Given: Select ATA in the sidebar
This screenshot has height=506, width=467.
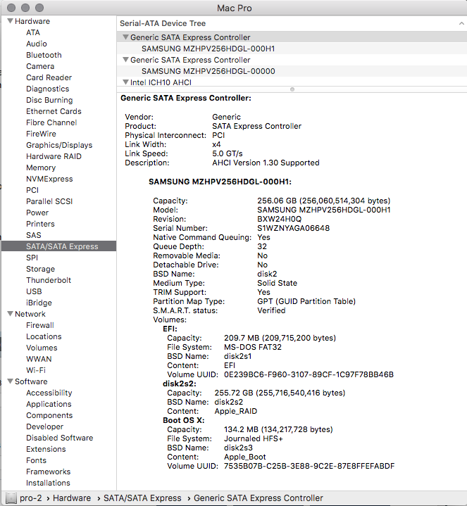Looking at the screenshot, I should (x=33, y=32).
